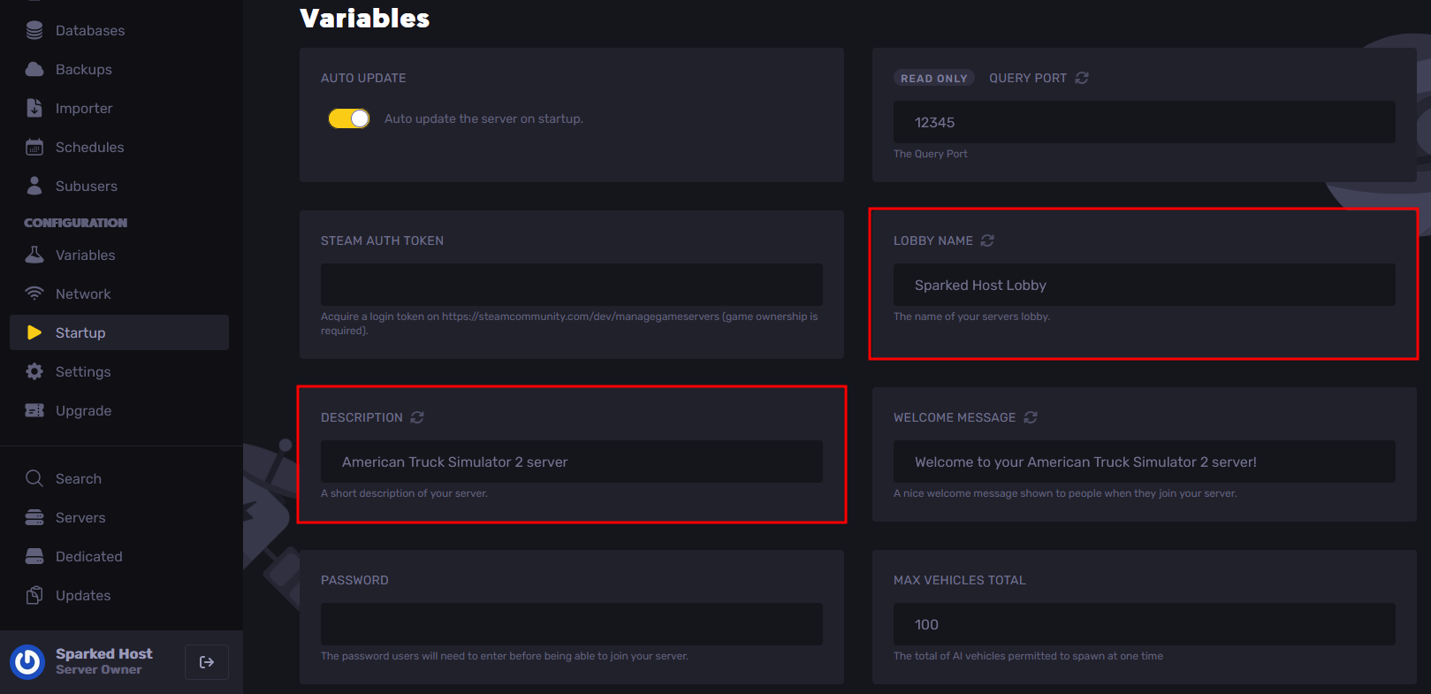Viewport: 1431px width, 694px height.
Task: Reset Description with its refresh icon
Action: 417,417
